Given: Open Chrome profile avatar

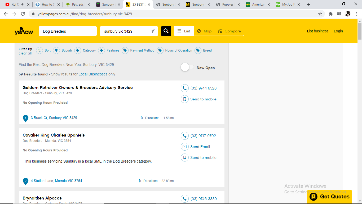Looking at the screenshot, I should 348,14.
